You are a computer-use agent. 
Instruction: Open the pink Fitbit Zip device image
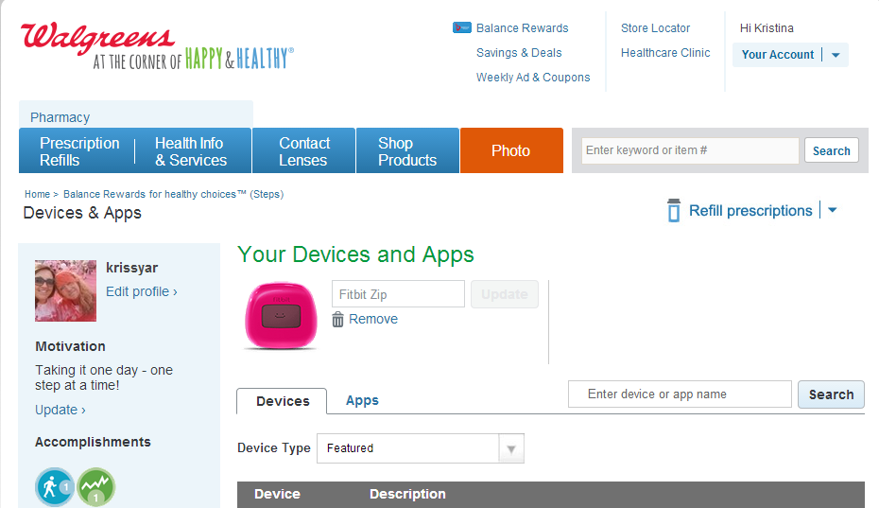(281, 315)
